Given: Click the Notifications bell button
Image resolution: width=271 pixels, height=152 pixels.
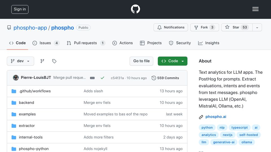Looking at the screenshot, I should click(x=171, y=27).
